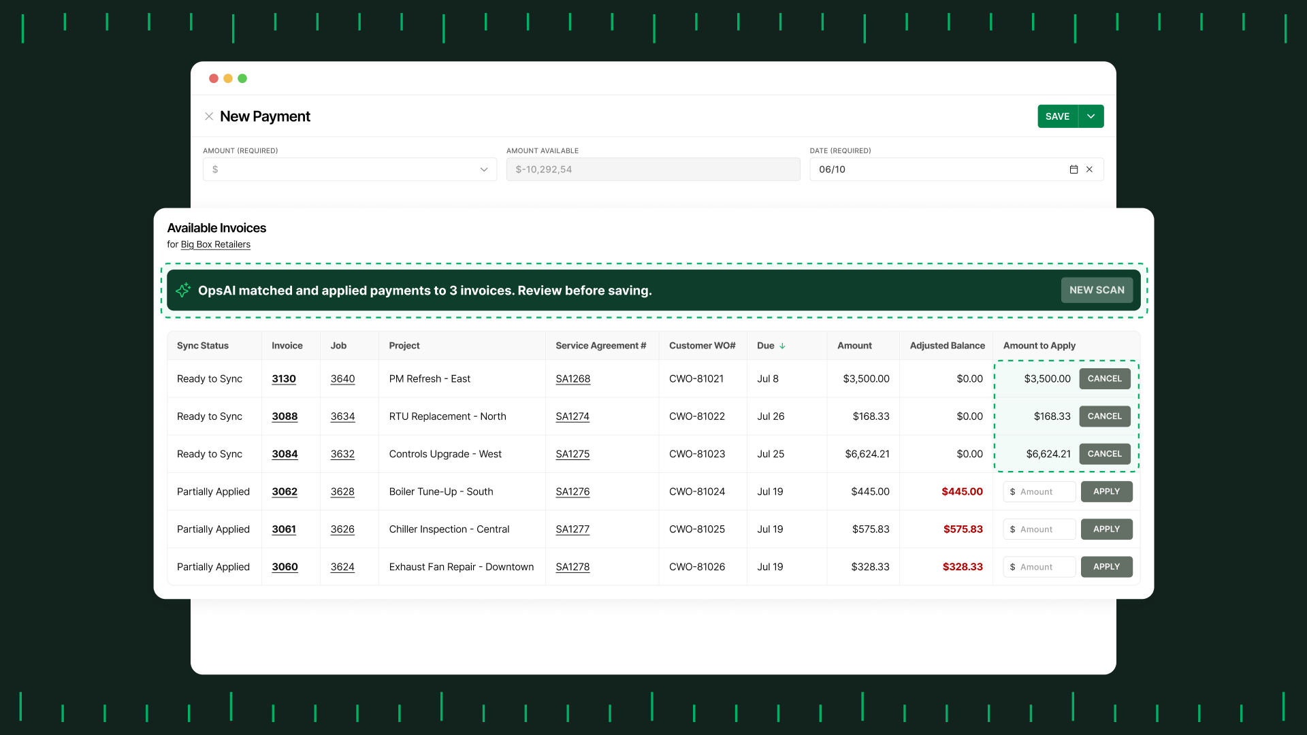This screenshot has height=735, width=1307.
Task: Click the Service Agreement # column header
Action: (600, 346)
